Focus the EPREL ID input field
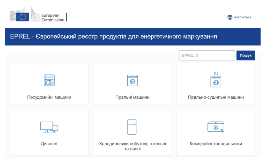The width and height of the screenshot is (265, 161). coord(207,55)
